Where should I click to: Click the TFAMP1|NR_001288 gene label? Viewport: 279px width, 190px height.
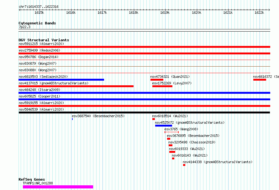[38, 183]
